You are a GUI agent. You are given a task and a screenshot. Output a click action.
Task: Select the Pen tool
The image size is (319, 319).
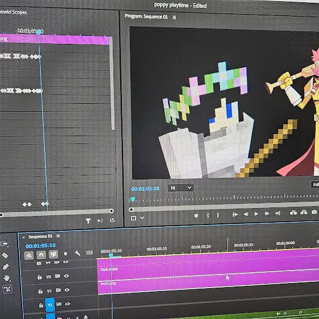pyautogui.click(x=6, y=267)
